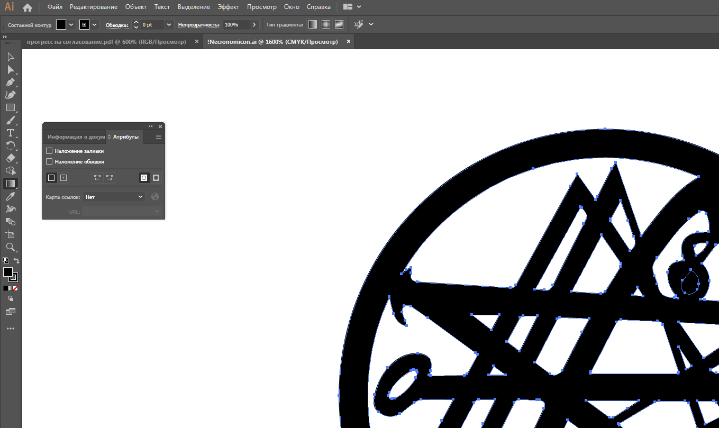The image size is (719, 428).
Task: Select the Direct Selection tool
Action: point(11,69)
